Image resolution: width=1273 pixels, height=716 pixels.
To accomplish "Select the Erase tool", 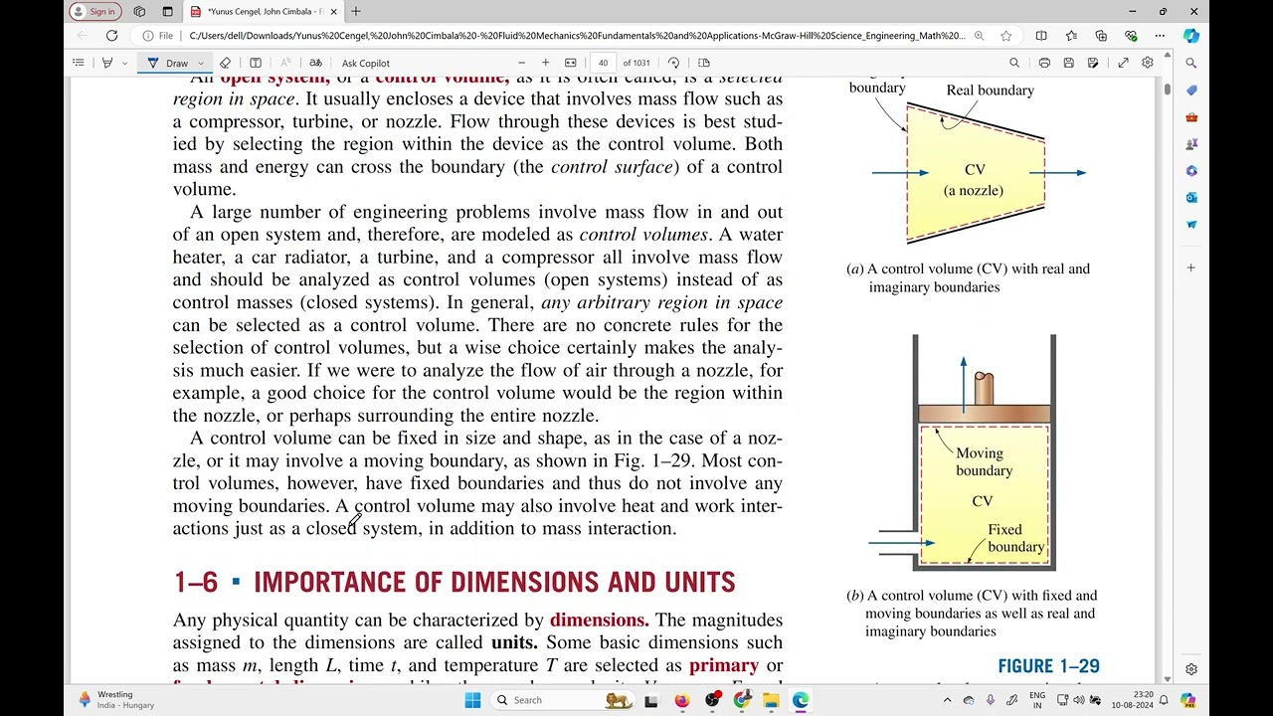I will [226, 63].
